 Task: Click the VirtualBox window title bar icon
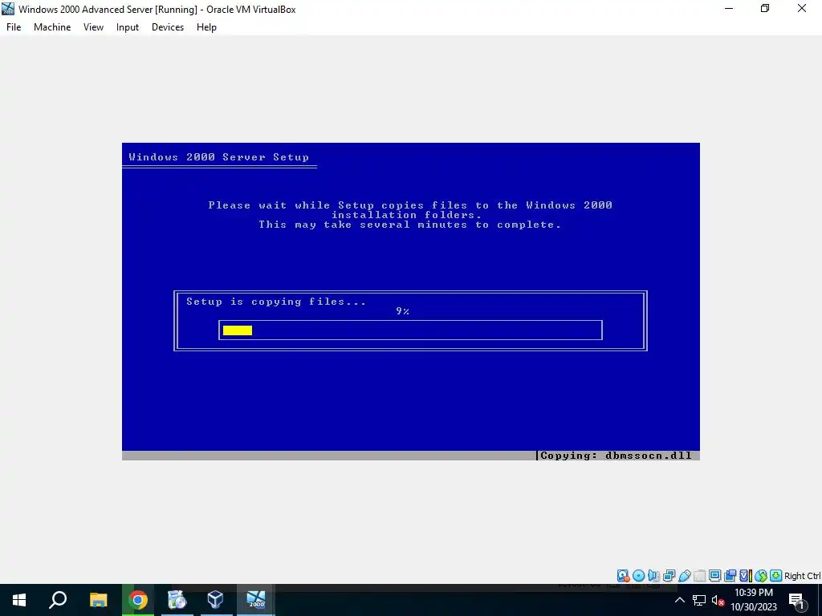[x=8, y=9]
